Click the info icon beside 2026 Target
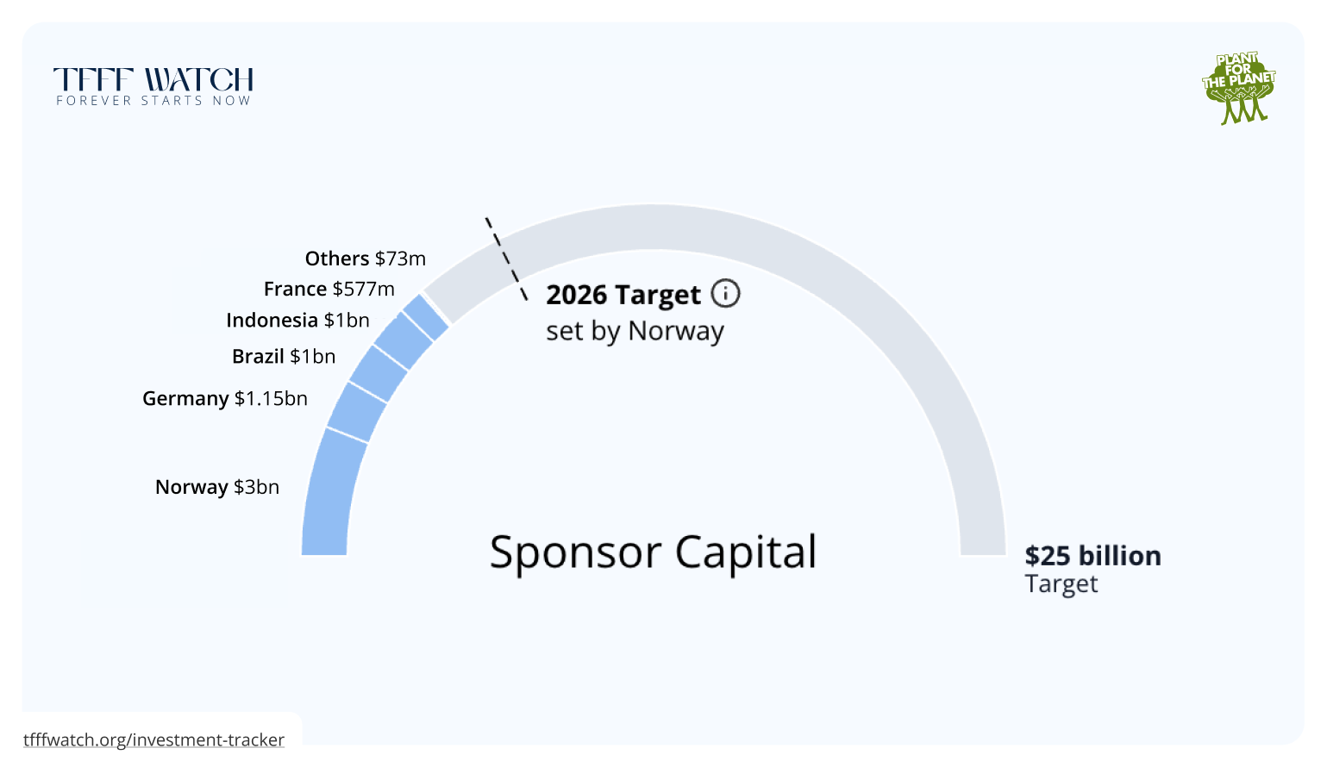Viewport: 1327px width, 767px height. coord(725,294)
